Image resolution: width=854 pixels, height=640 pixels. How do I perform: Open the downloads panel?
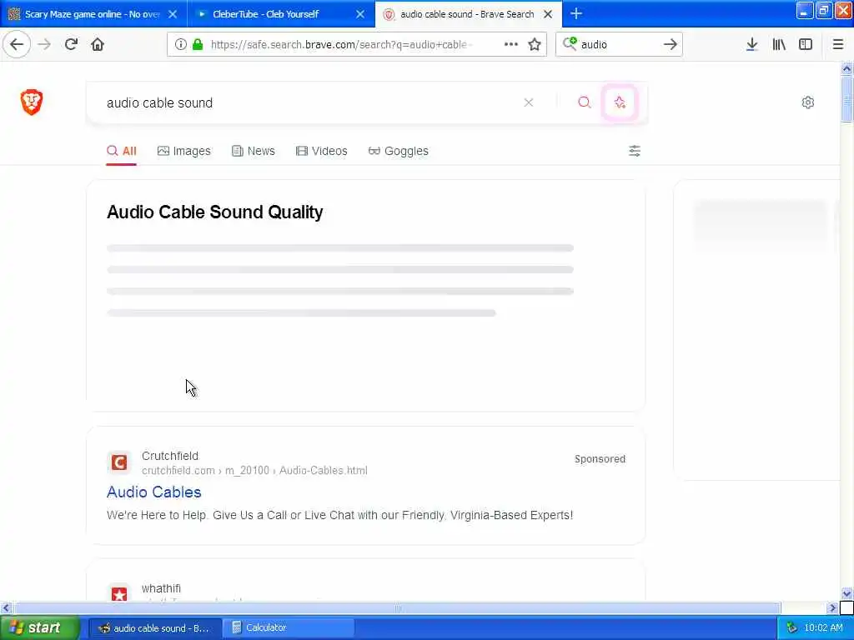pos(752,44)
